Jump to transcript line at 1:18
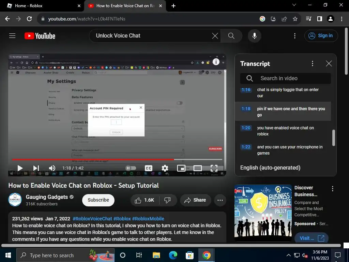This screenshot has width=349, height=262. [283, 112]
